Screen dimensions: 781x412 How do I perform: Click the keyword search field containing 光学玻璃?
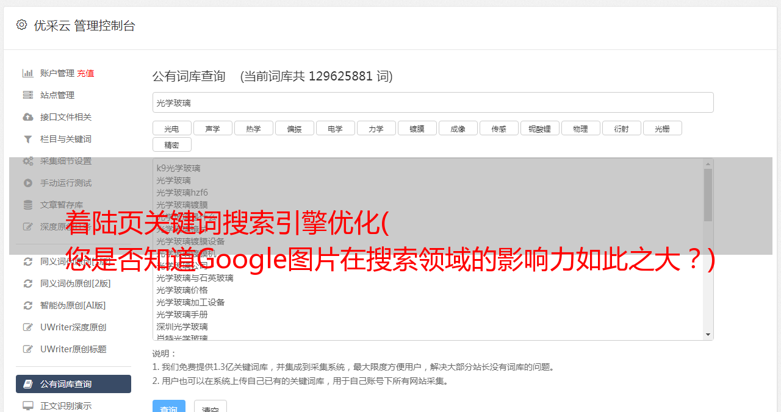(x=433, y=102)
